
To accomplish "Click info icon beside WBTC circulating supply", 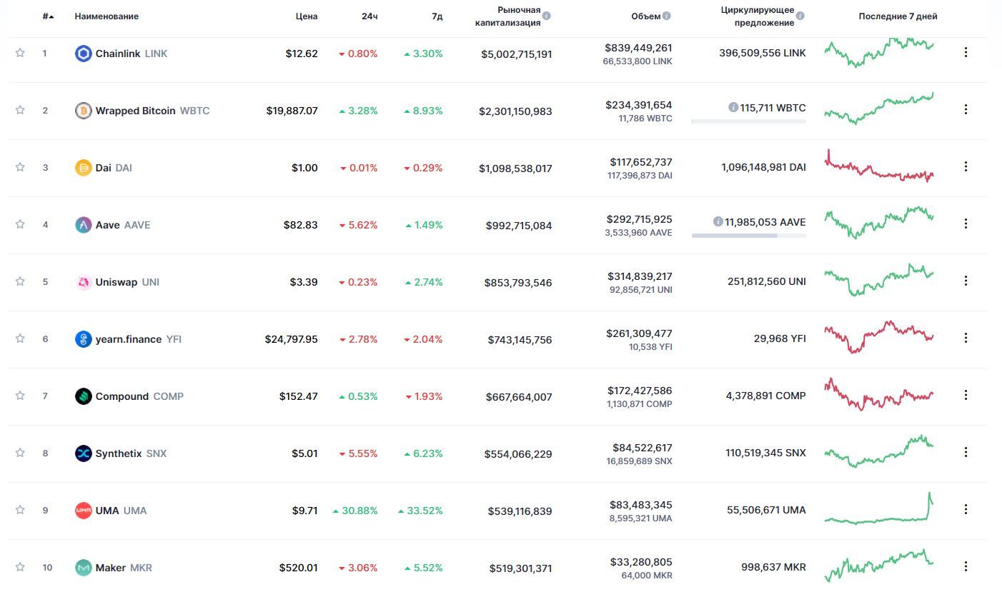I will click(733, 107).
